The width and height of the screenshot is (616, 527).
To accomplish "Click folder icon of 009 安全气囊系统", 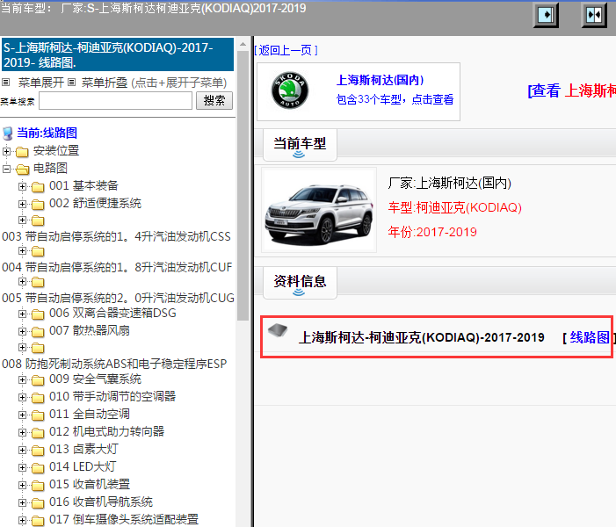I will [x=38, y=380].
